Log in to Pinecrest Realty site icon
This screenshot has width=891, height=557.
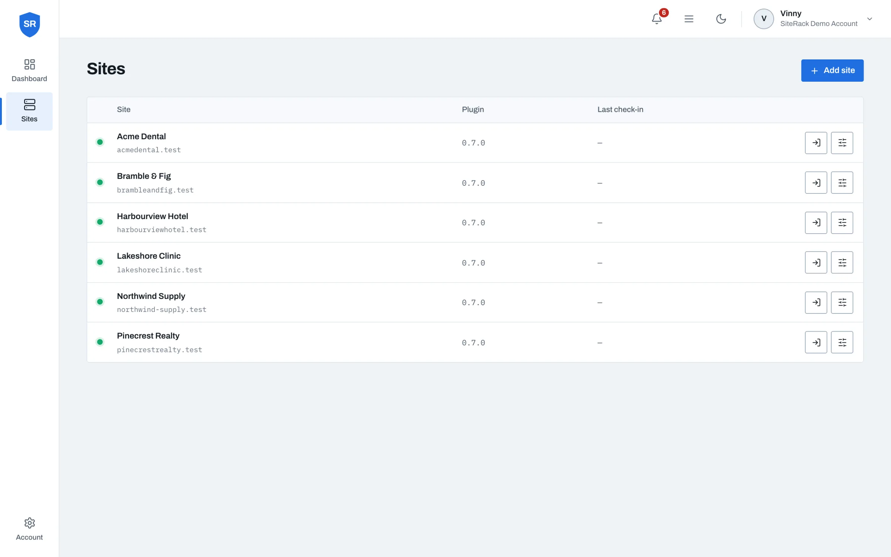point(816,342)
